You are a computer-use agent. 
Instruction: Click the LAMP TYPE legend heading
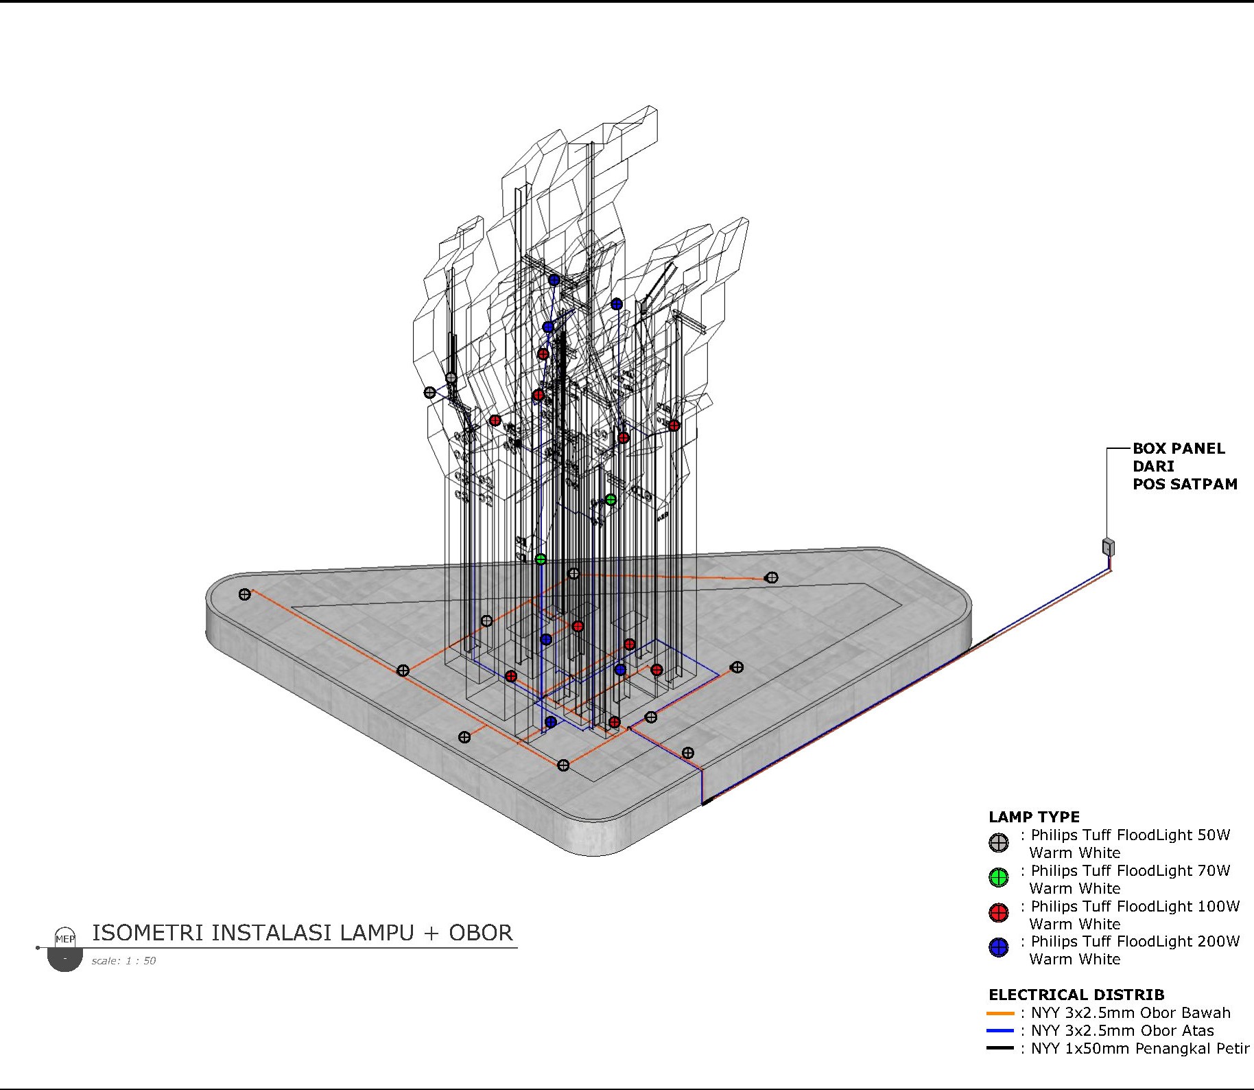[x=1034, y=817]
